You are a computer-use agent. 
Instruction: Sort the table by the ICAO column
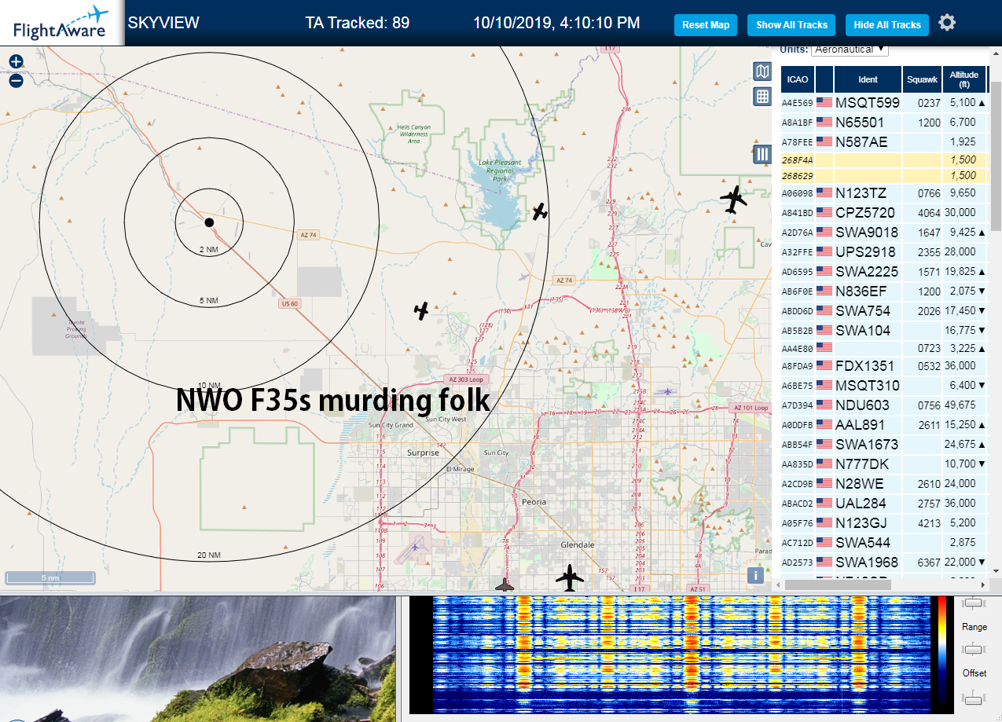coord(797,79)
